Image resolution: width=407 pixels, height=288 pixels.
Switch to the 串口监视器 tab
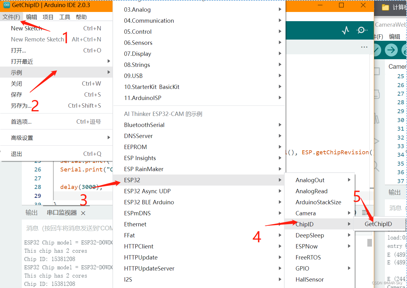(62, 213)
